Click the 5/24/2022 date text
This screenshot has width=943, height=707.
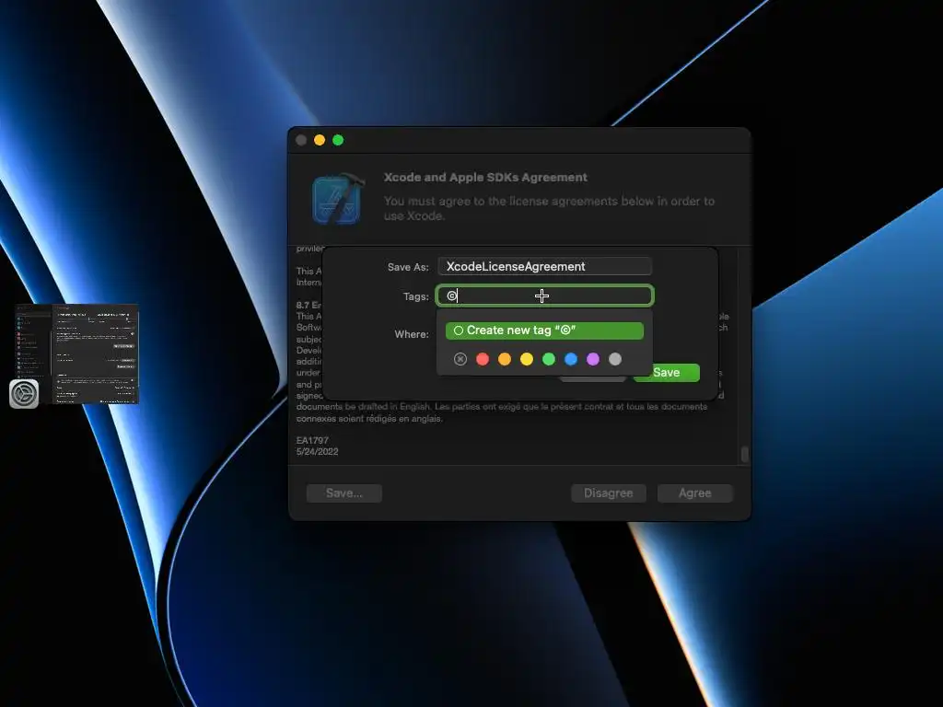point(317,451)
